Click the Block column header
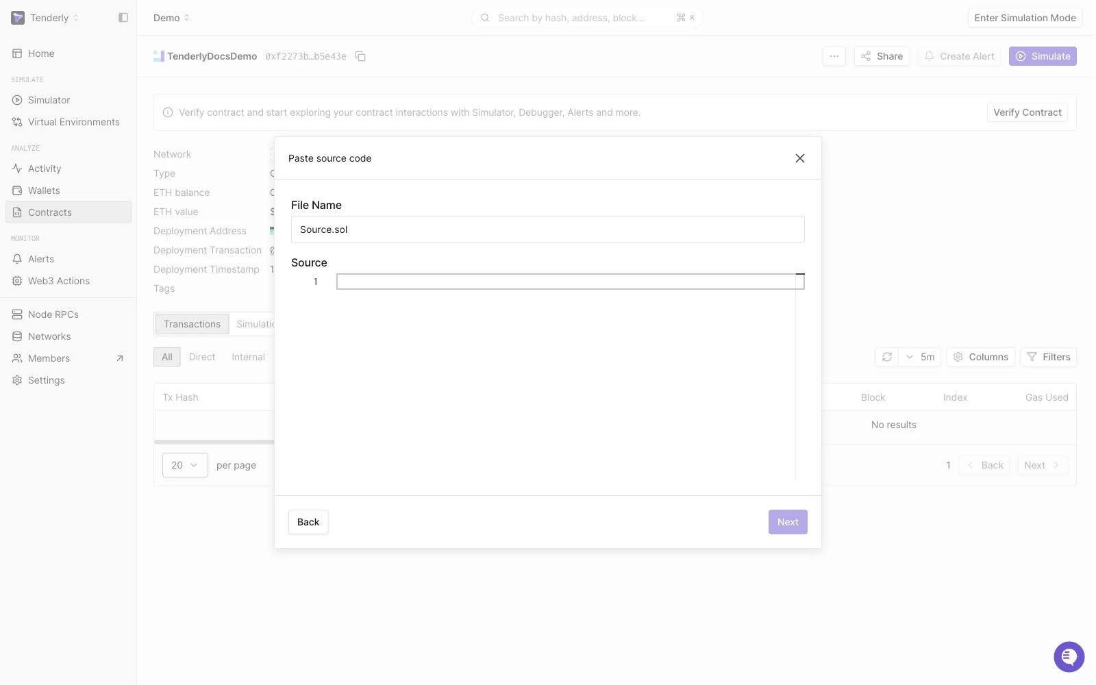 (873, 397)
